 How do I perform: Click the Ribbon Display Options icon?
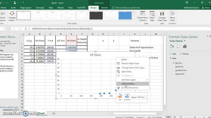pos(187,3)
